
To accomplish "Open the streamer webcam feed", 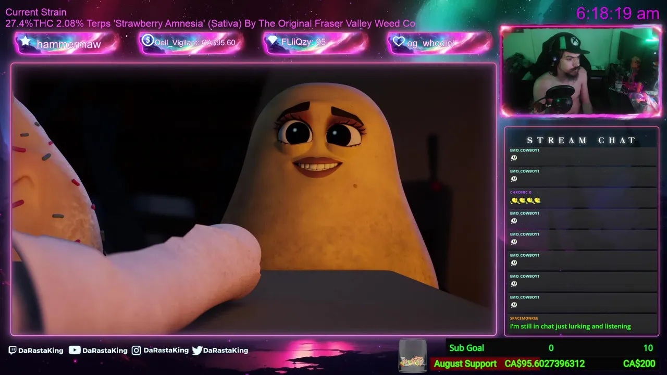I will 580,71.
